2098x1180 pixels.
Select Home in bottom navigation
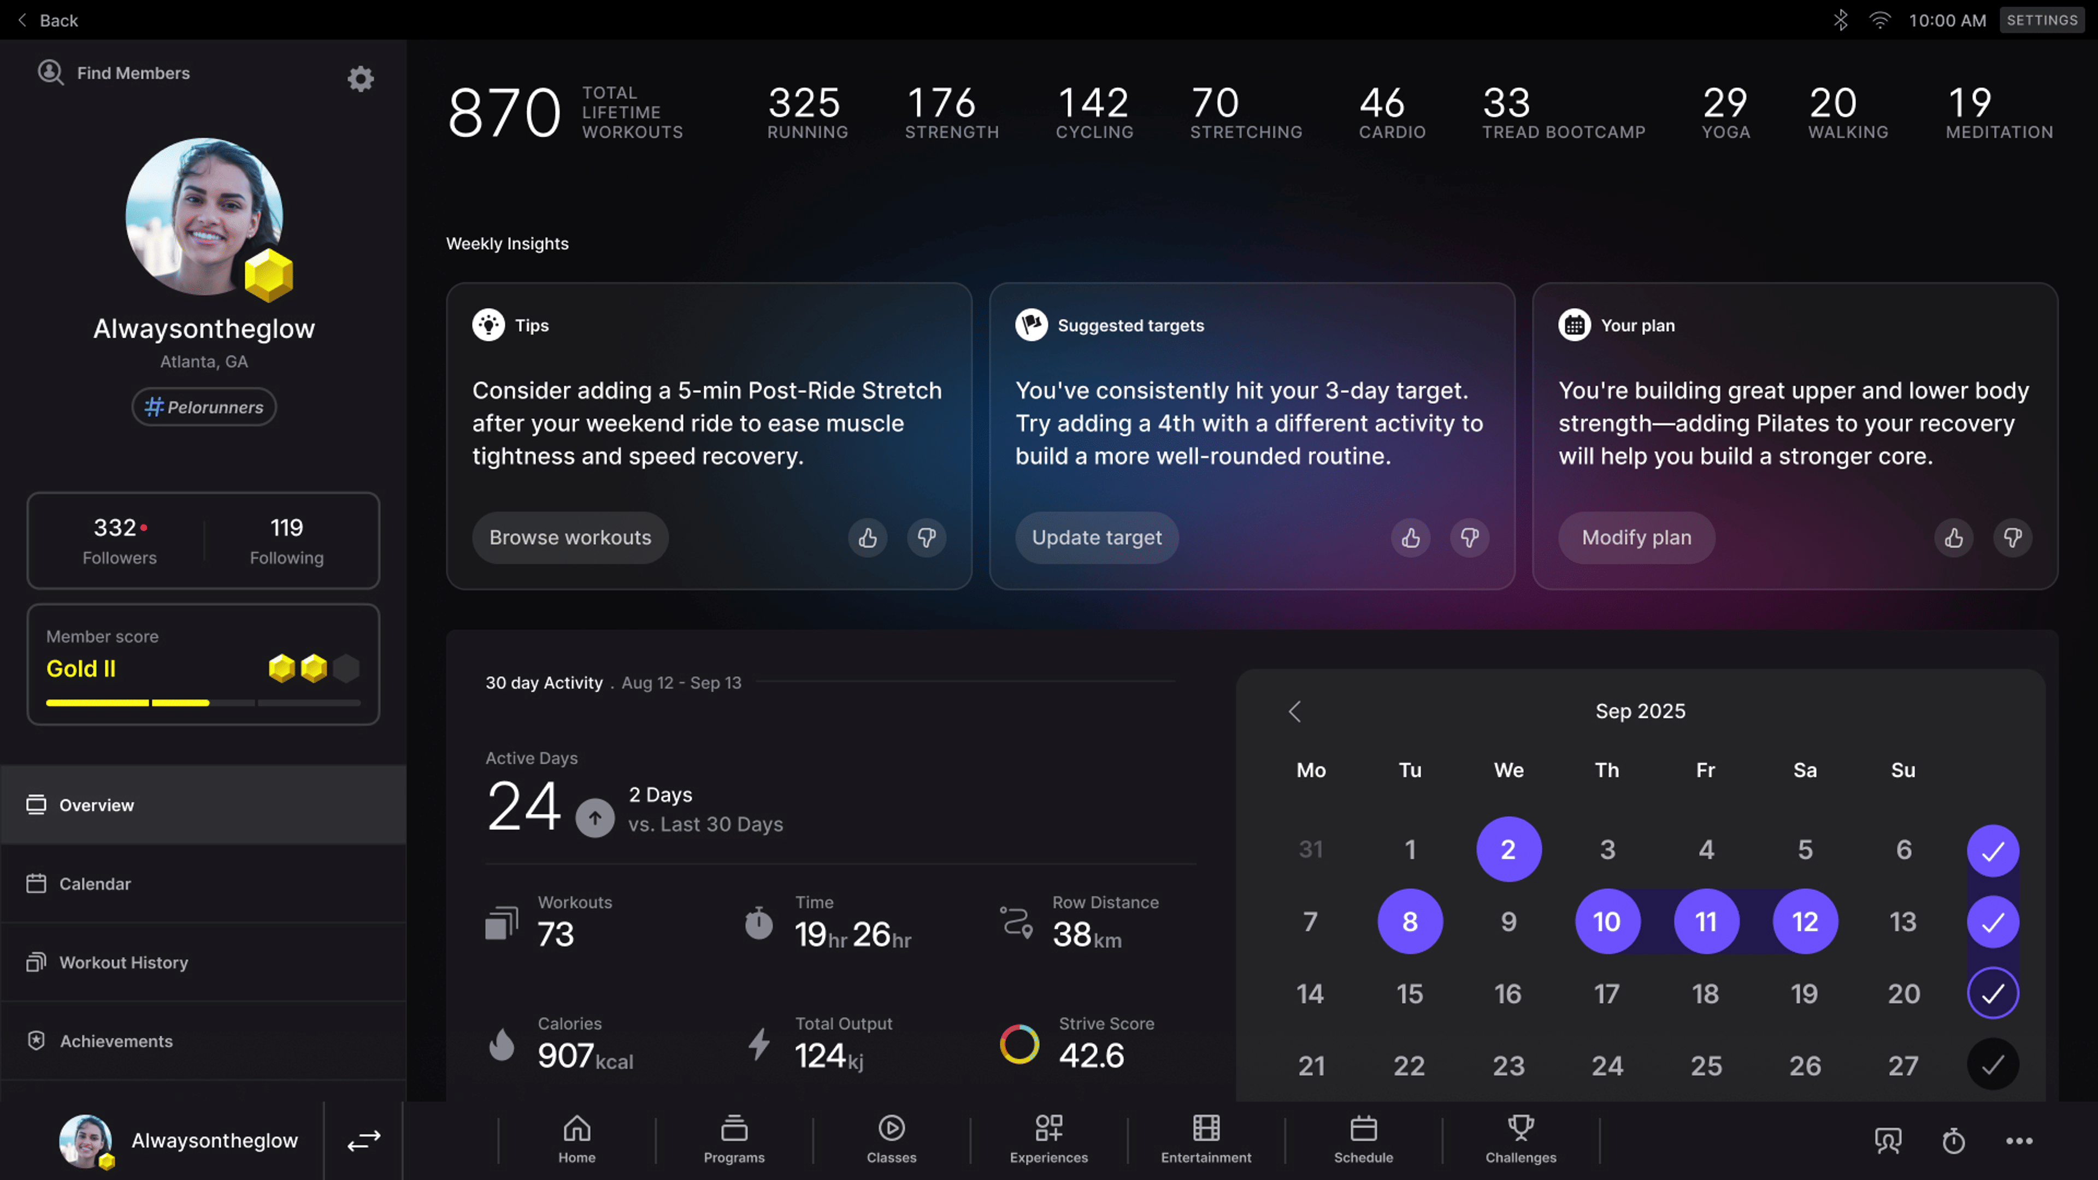pos(576,1137)
